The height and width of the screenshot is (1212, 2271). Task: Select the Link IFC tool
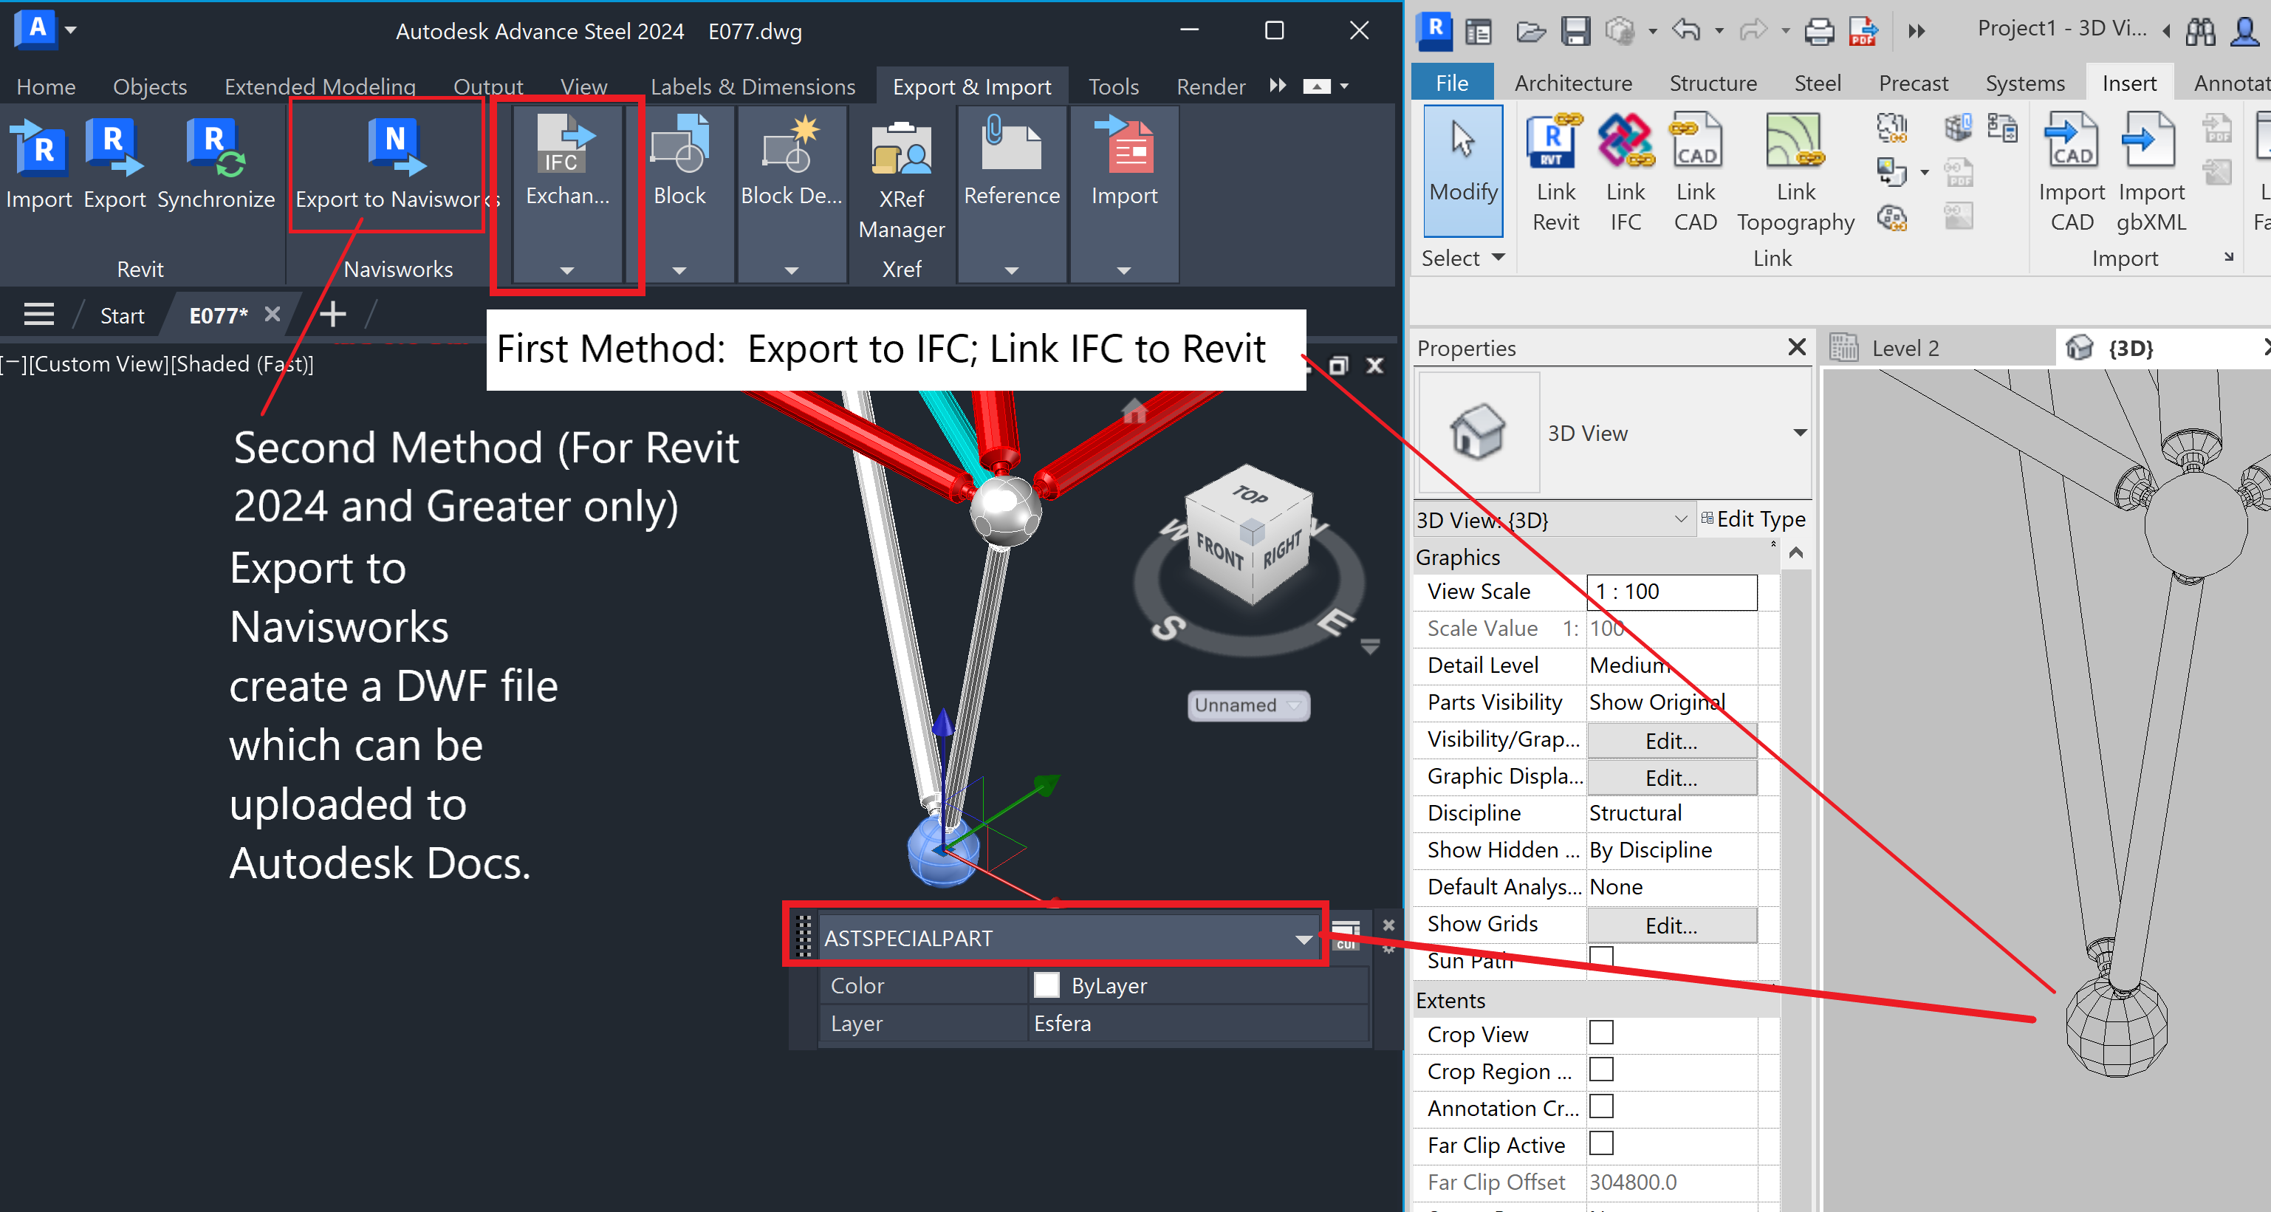[x=1626, y=169]
